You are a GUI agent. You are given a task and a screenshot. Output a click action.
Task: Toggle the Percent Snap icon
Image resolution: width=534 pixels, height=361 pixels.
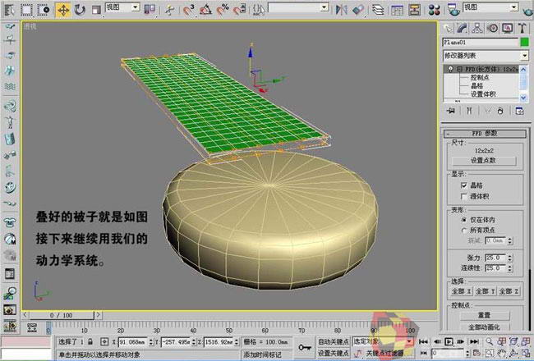tap(223, 10)
